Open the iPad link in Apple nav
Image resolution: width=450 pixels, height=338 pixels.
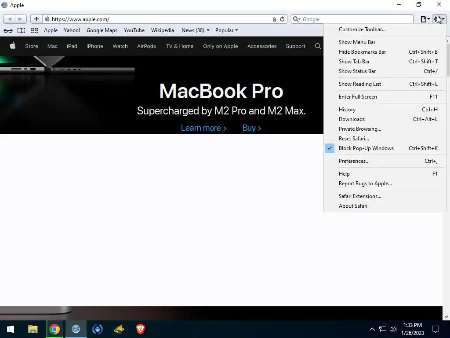(72, 46)
